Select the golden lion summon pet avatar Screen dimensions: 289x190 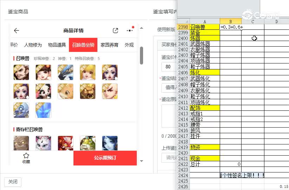88,91
